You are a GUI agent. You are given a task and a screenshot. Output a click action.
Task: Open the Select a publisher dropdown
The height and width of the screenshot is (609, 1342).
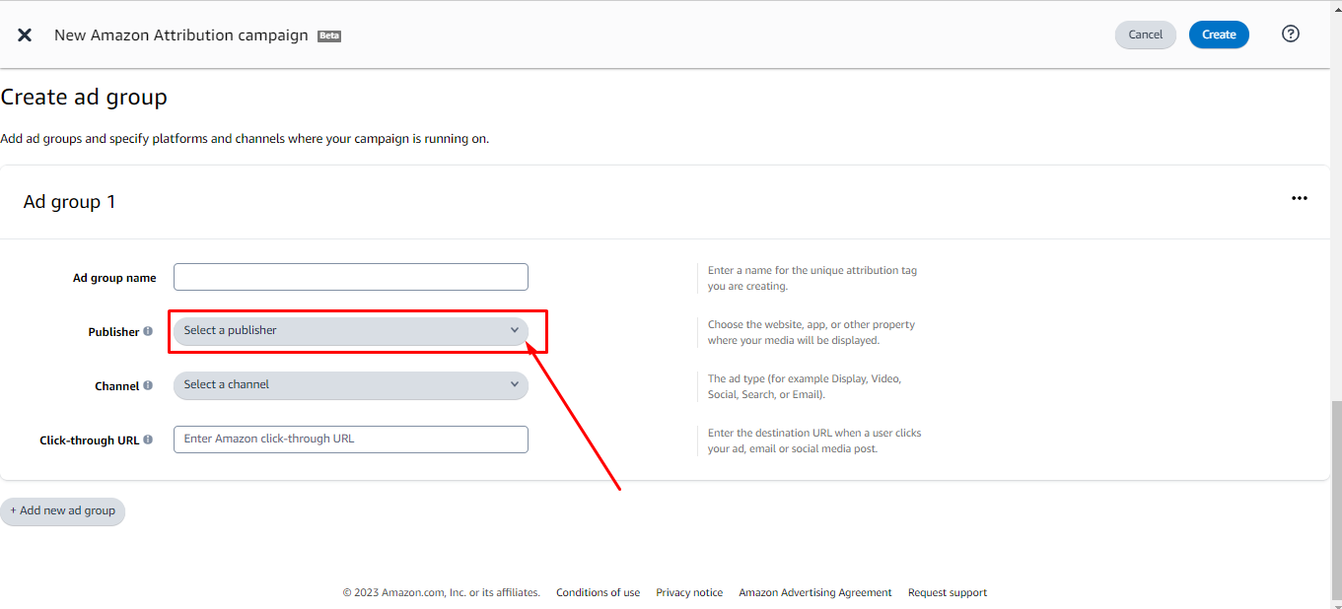click(x=351, y=330)
